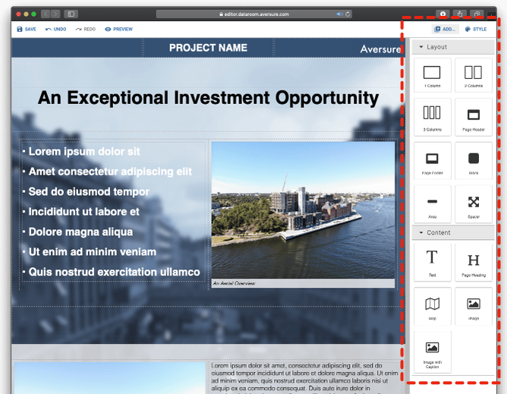
Task: Click the 'Incididunt ut labore et' bullet
Action: pos(83,212)
